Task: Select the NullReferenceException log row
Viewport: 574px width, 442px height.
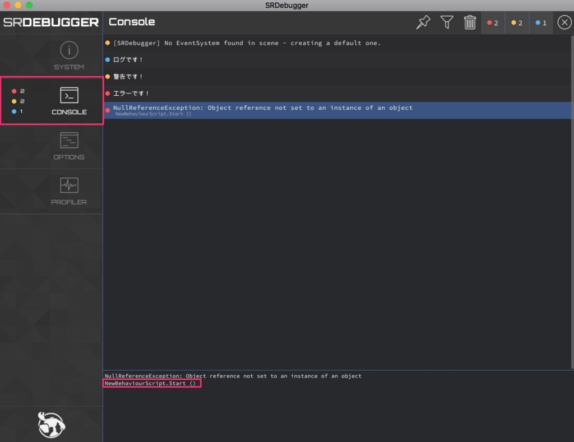Action: 337,110
